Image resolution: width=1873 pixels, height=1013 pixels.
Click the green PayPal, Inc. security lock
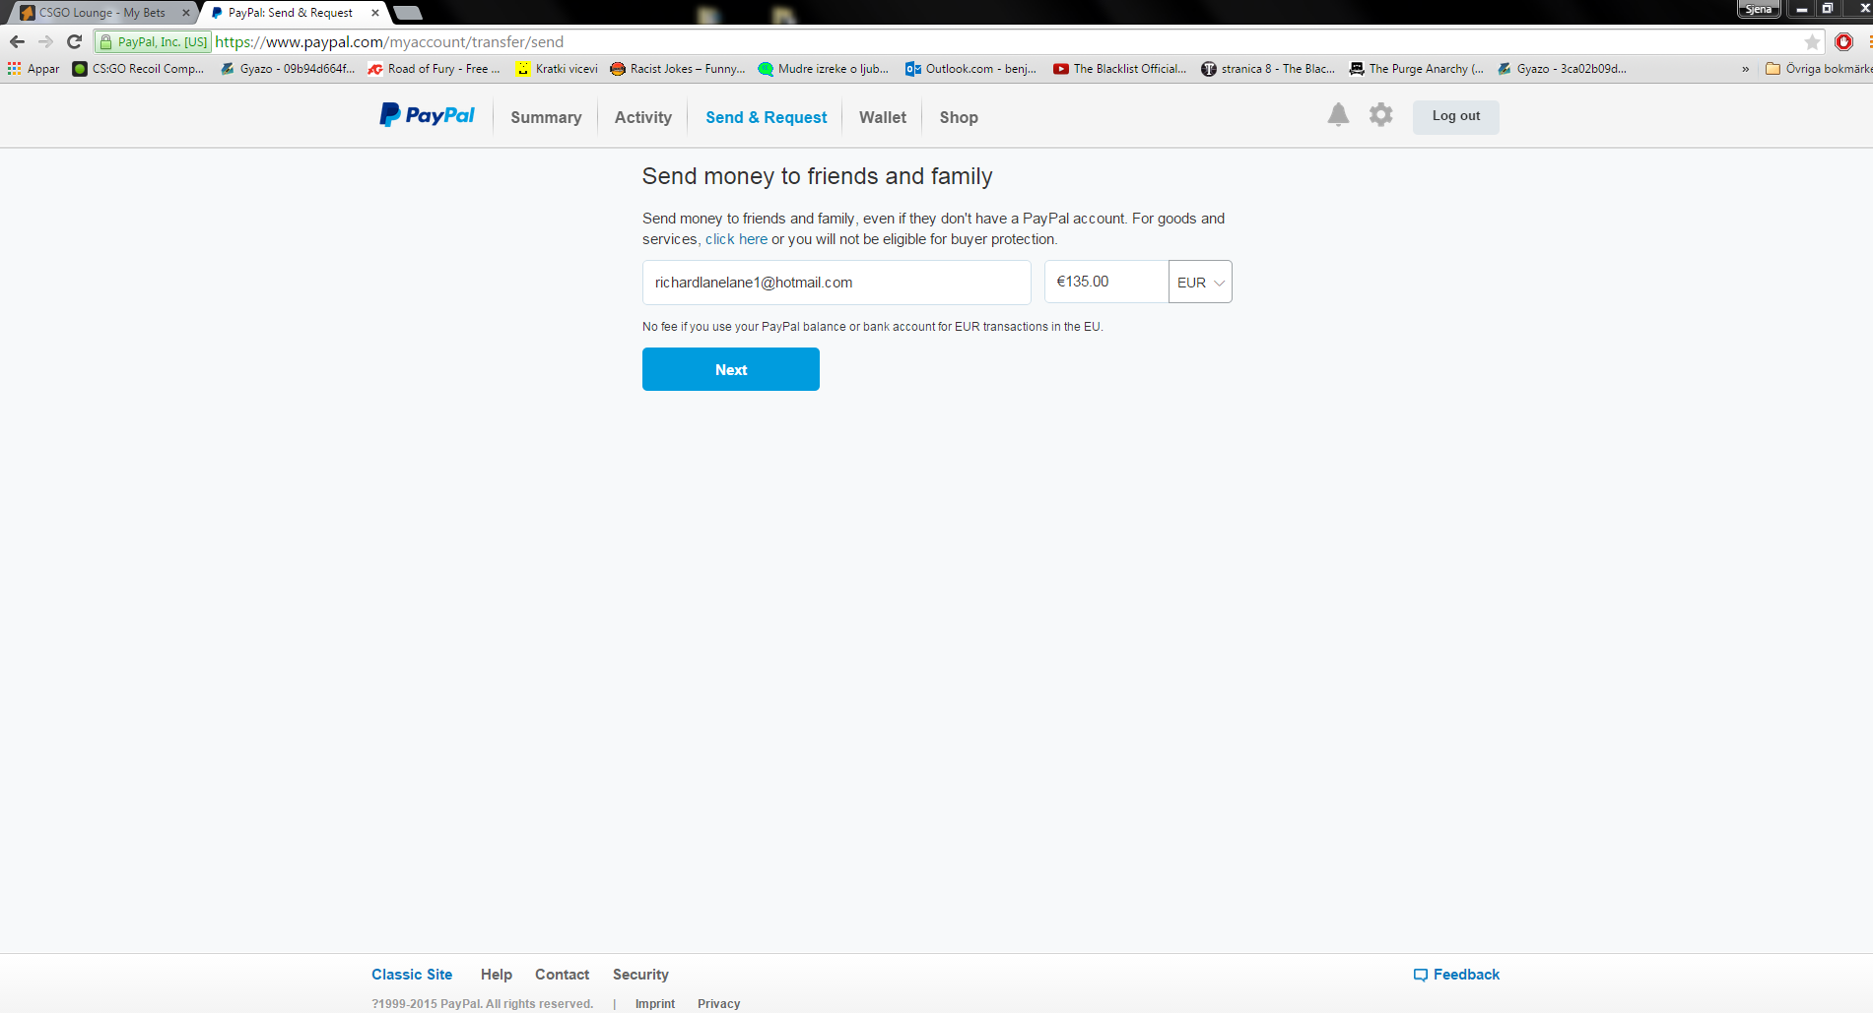point(154,42)
